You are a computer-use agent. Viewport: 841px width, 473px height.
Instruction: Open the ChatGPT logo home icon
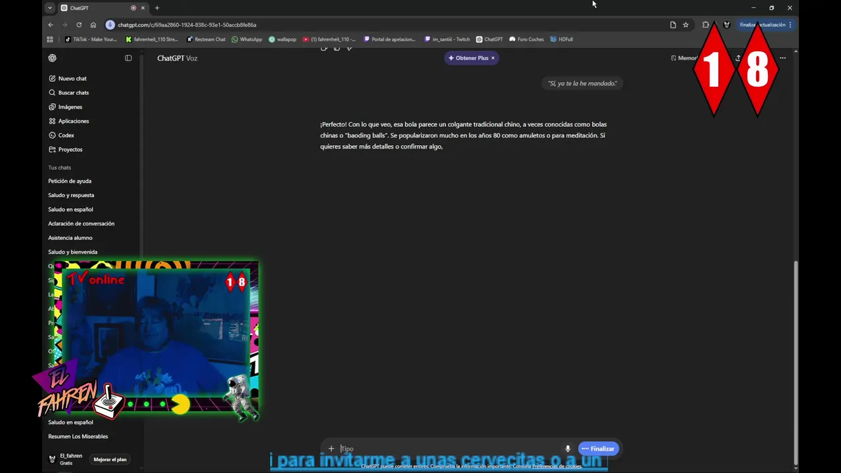(x=53, y=58)
